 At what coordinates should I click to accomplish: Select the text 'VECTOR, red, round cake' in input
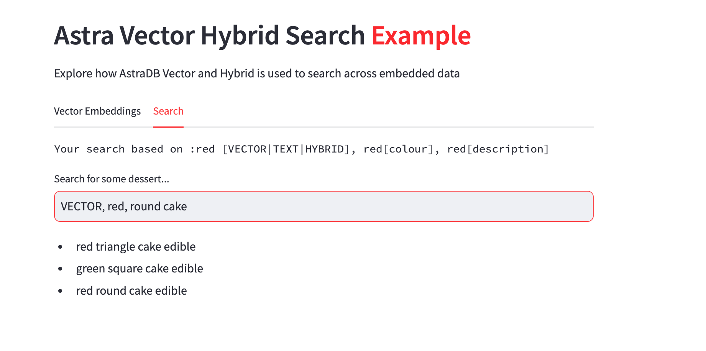pos(123,206)
